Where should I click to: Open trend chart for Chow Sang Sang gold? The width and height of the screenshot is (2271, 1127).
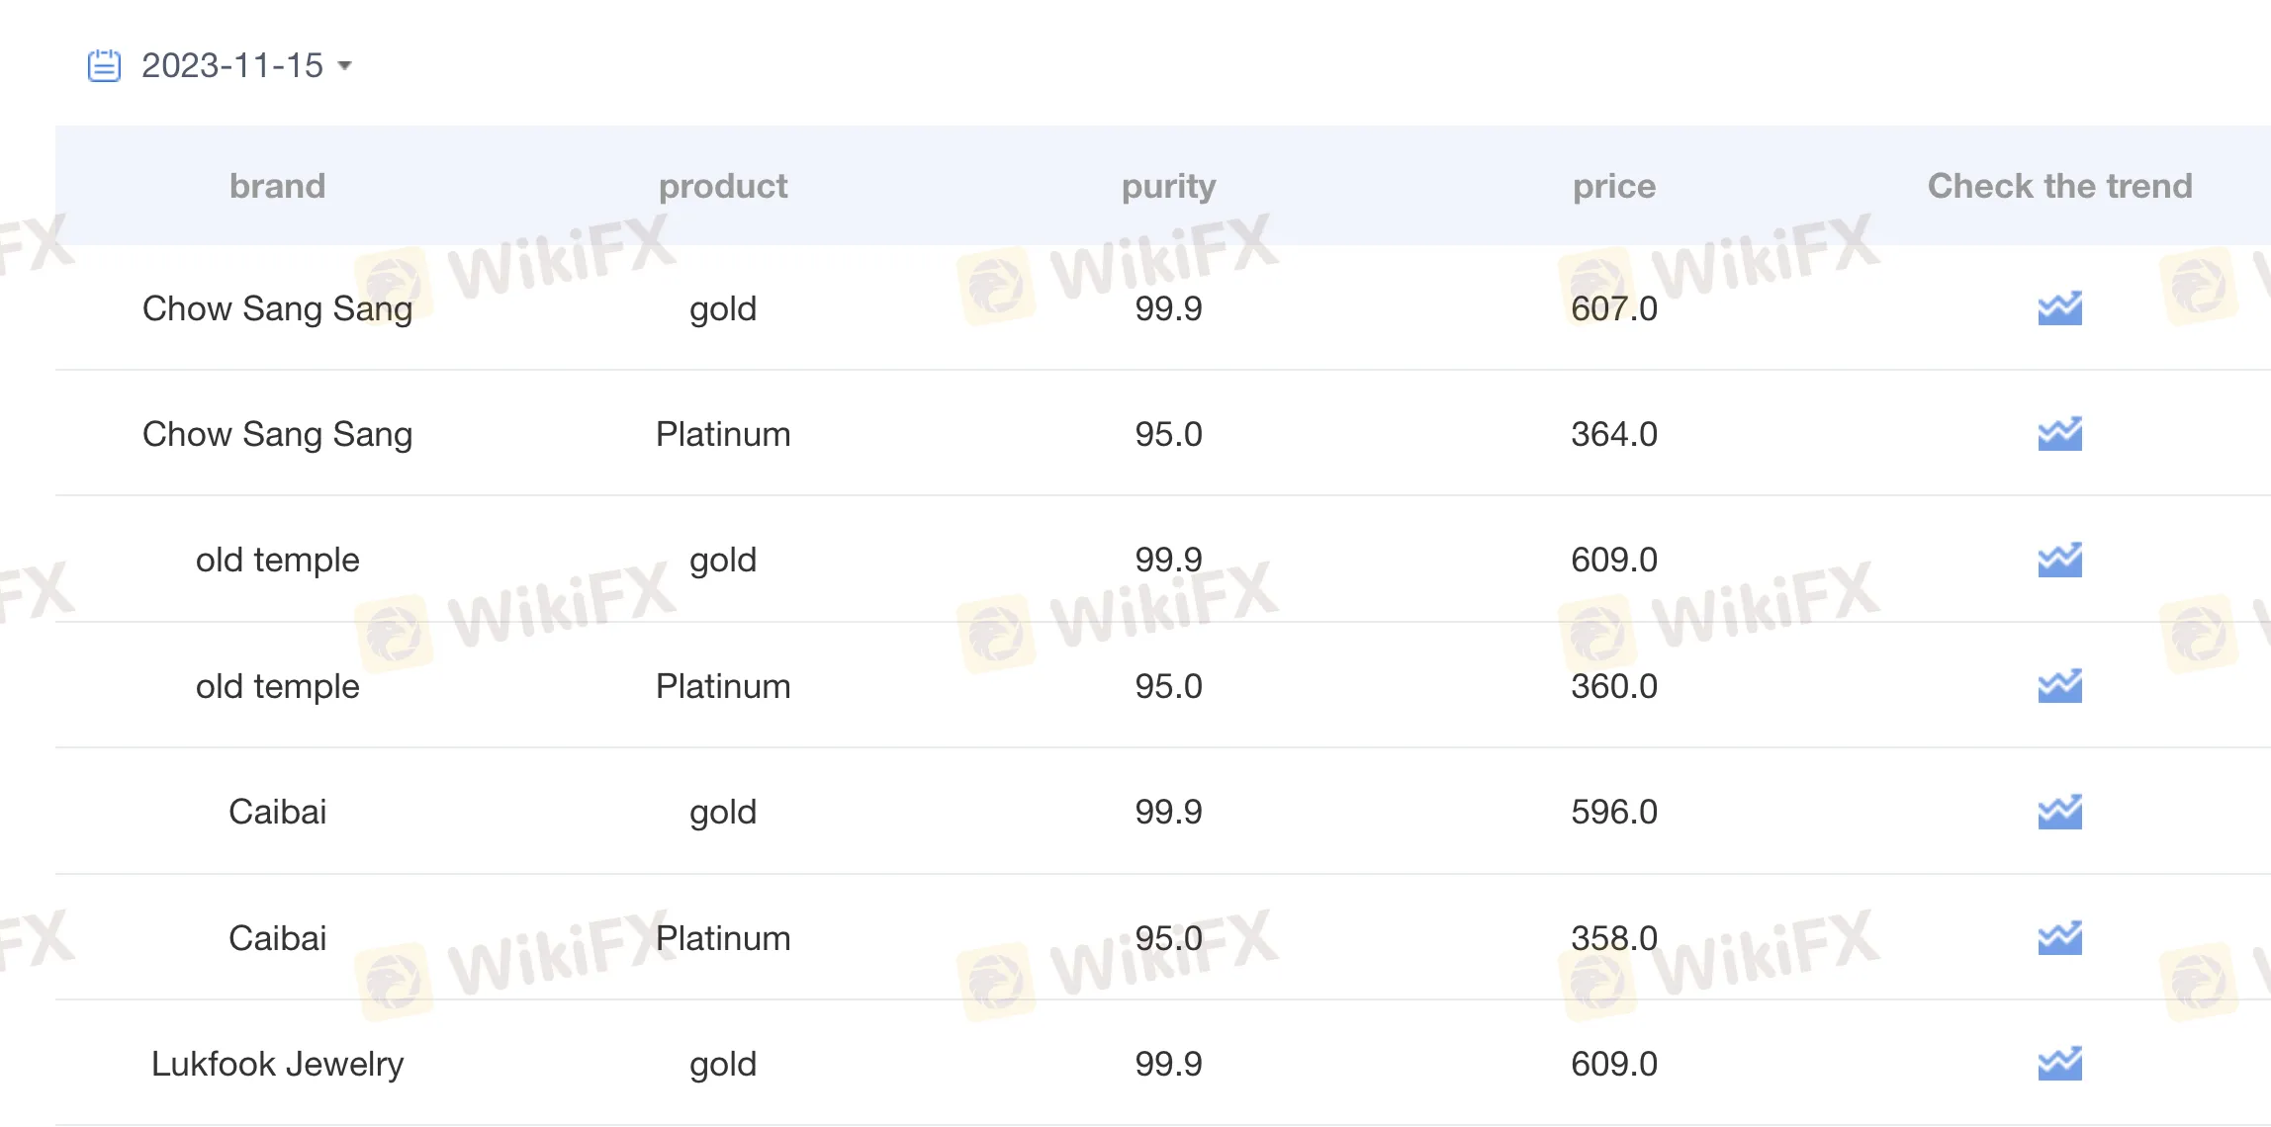pos(2059,308)
